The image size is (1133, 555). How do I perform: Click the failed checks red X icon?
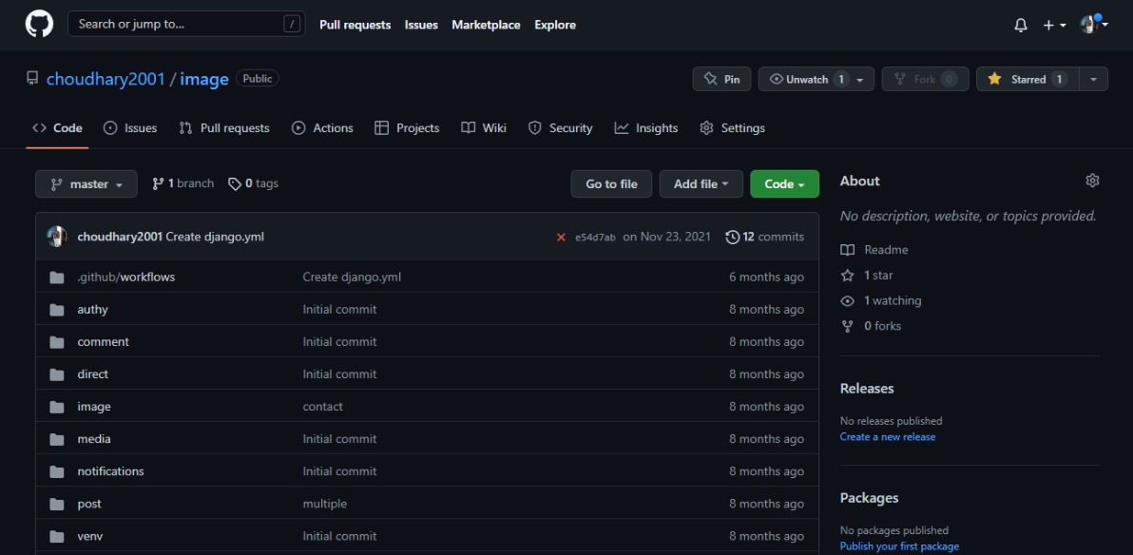pos(561,237)
